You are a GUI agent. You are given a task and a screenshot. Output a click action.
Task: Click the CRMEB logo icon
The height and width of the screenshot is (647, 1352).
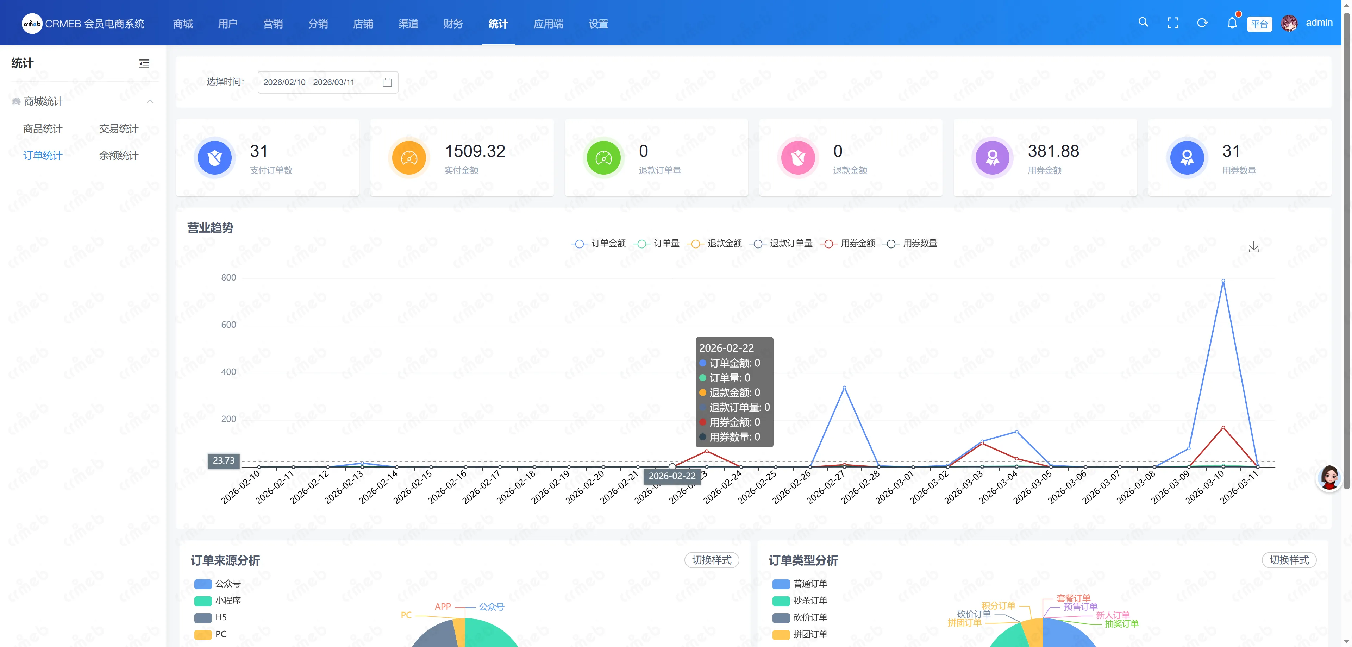tap(32, 24)
